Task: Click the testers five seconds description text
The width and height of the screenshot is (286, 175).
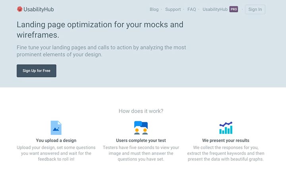Action: point(141,153)
